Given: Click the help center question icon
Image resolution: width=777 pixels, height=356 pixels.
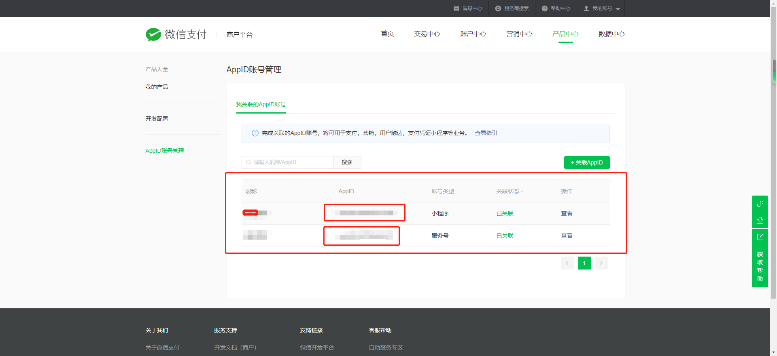Looking at the screenshot, I should (x=545, y=8).
